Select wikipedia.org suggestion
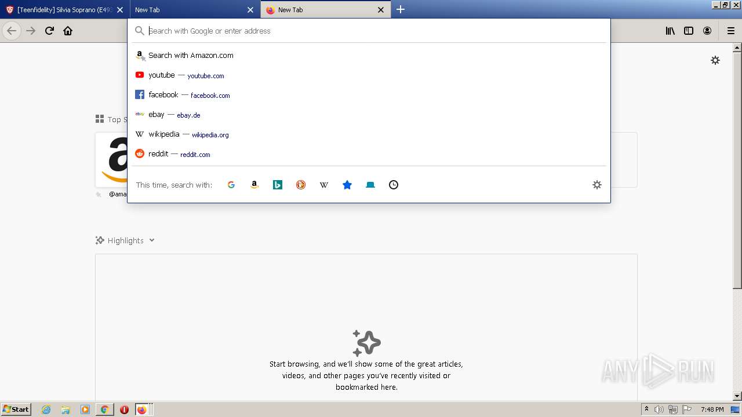 369,134
